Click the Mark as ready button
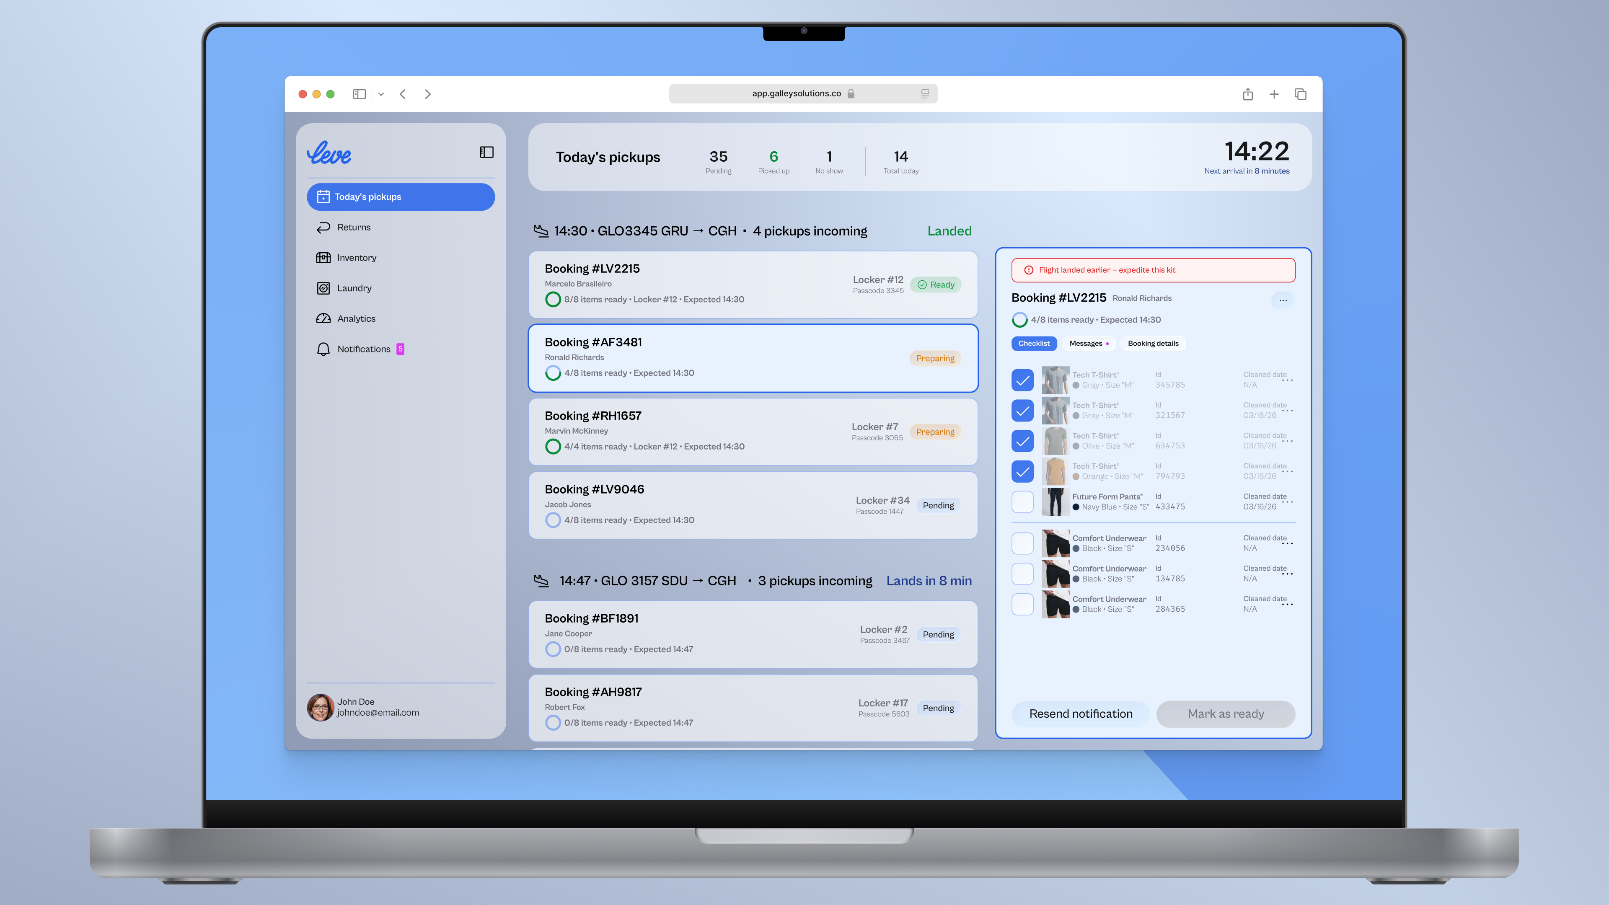Viewport: 1609px width, 905px height. 1226,714
